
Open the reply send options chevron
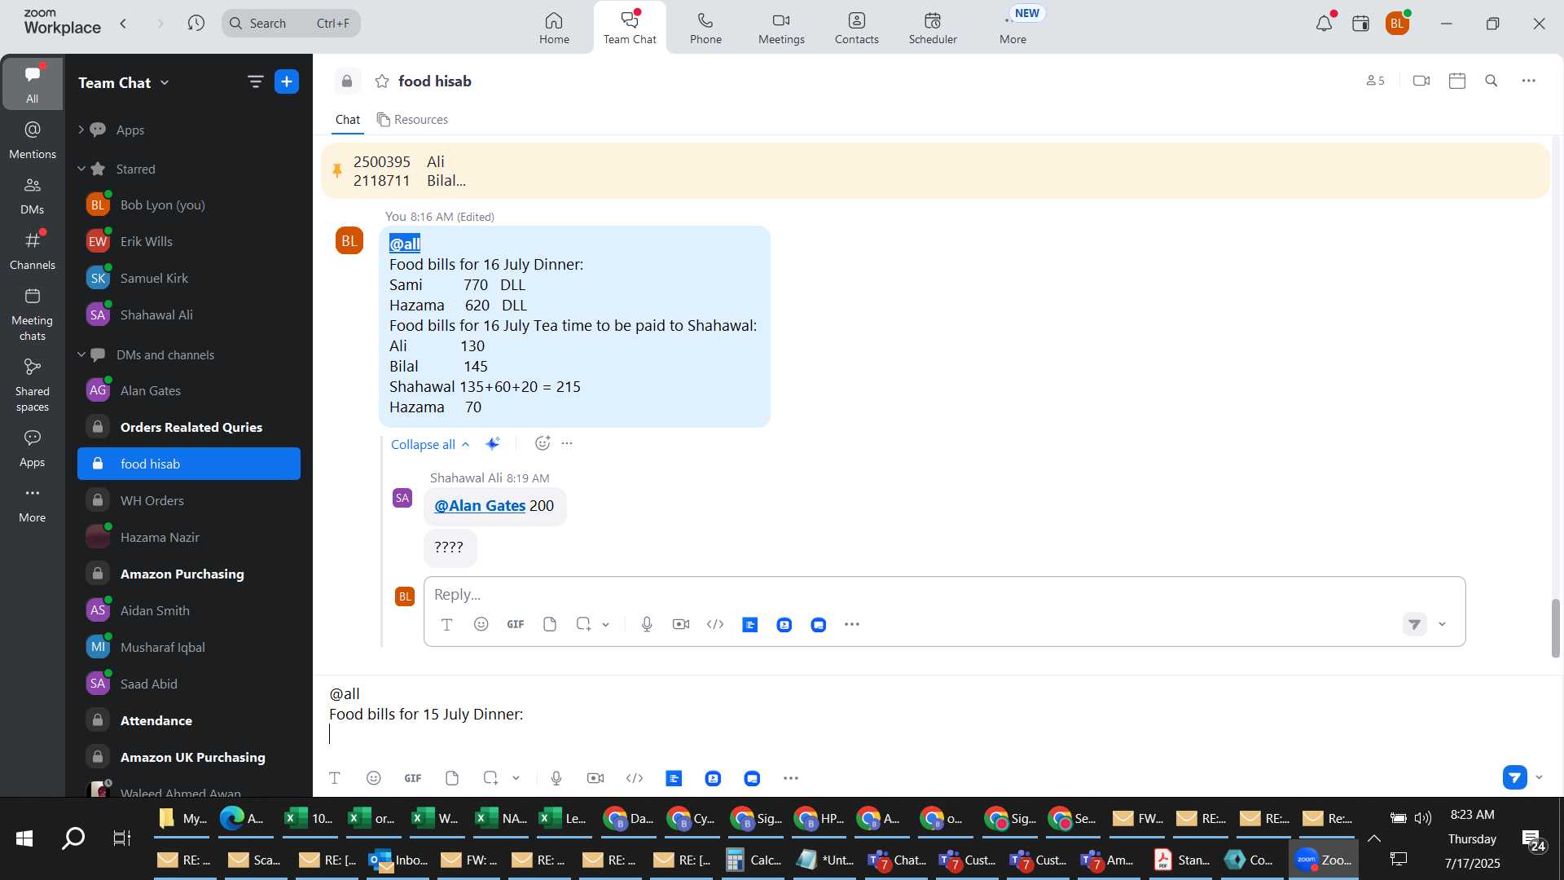(1442, 624)
